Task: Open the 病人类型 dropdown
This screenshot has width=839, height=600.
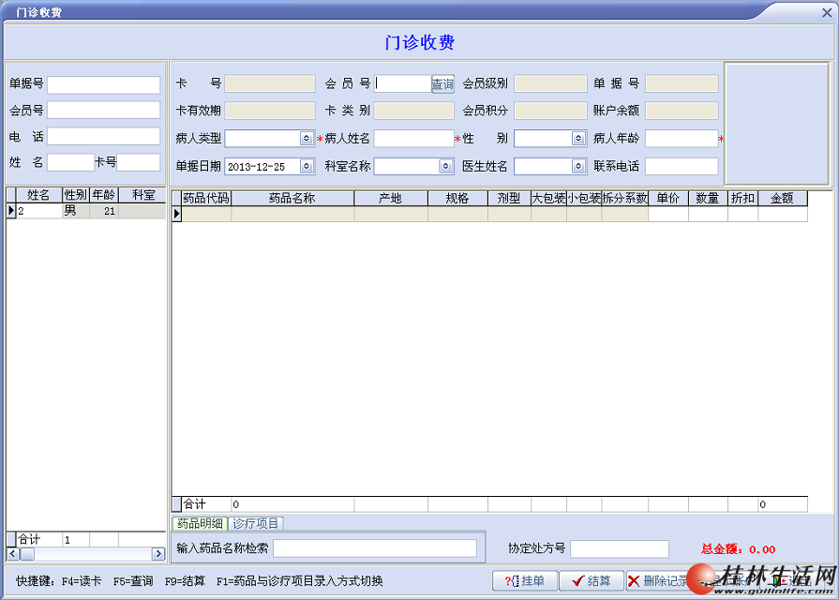Action: (307, 139)
